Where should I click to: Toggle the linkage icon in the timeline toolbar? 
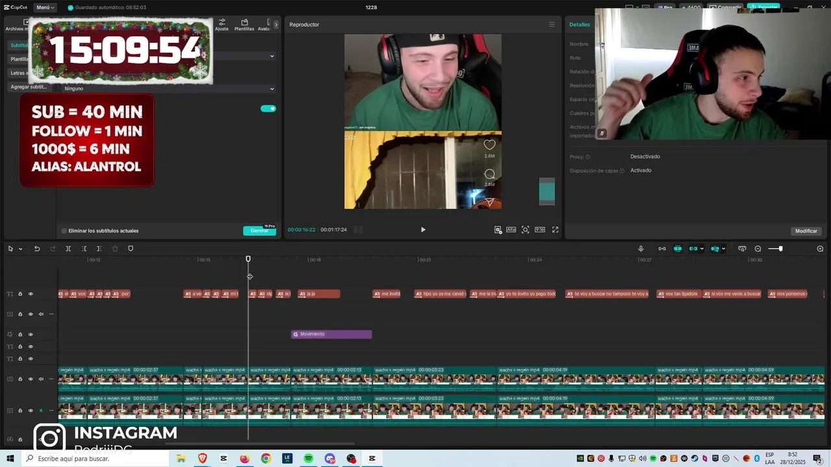coord(693,248)
